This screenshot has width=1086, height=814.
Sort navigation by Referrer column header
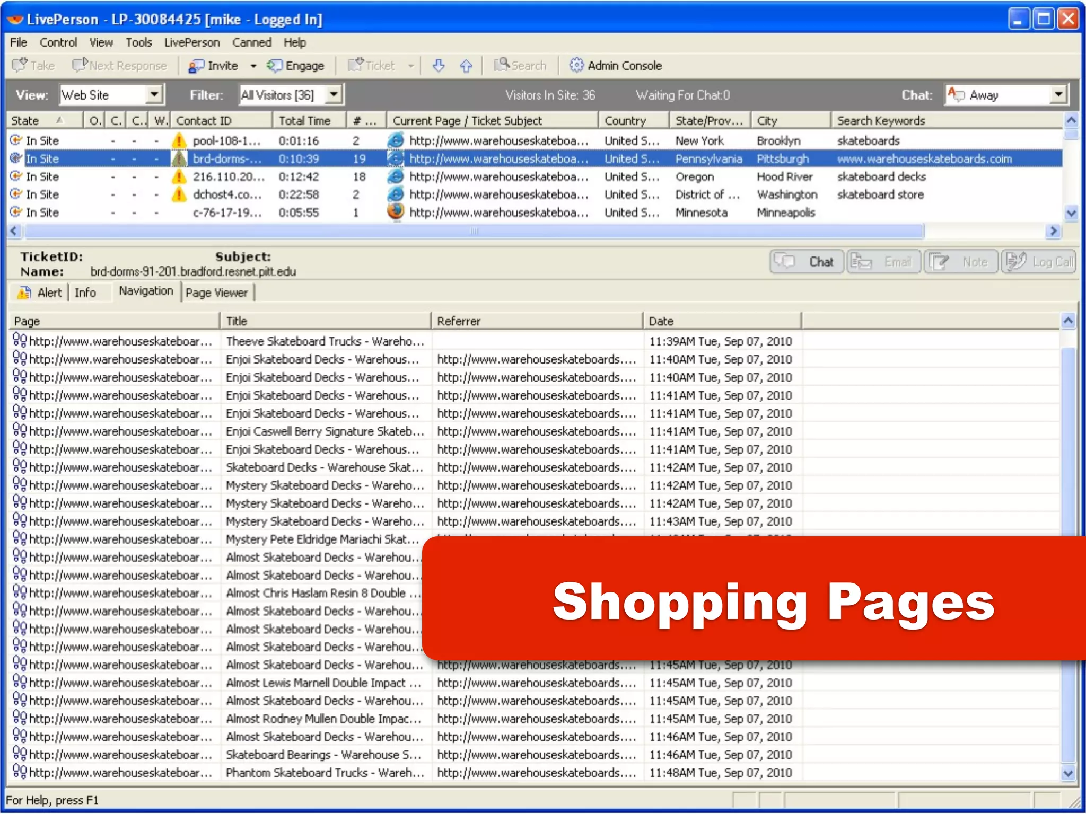pos(537,321)
